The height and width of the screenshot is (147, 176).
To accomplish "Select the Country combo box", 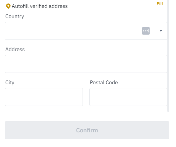I will pyautogui.click(x=86, y=31).
